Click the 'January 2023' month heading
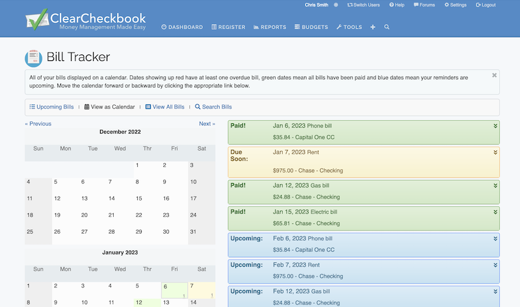Image resolution: width=520 pixels, height=307 pixels. pos(120,252)
